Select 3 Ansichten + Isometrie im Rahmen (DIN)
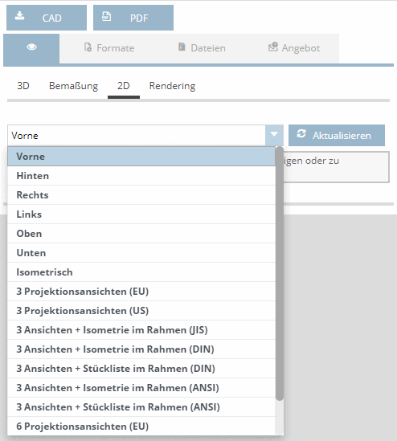The image size is (397, 441). 141,349
